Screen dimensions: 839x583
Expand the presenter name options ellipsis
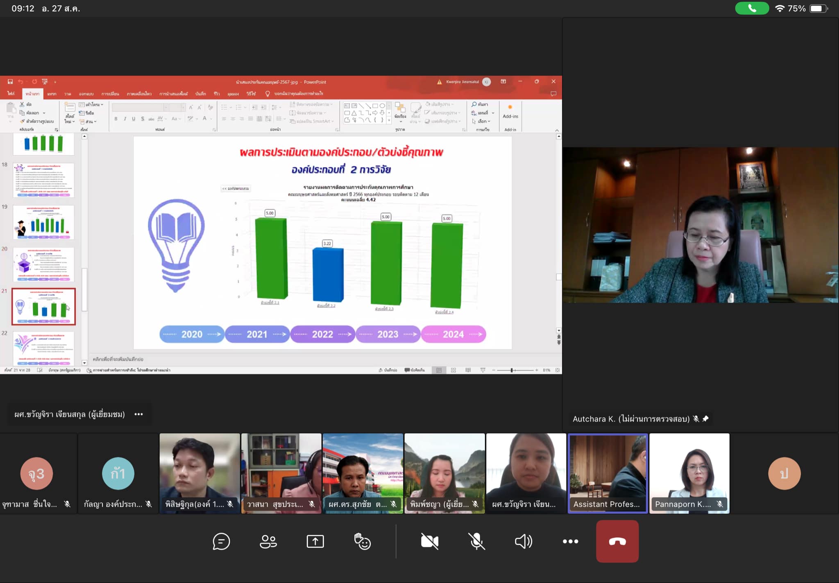[138, 414]
